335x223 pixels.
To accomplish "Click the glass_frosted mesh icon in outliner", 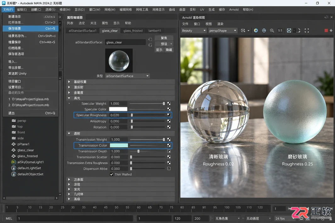I will [14, 156].
